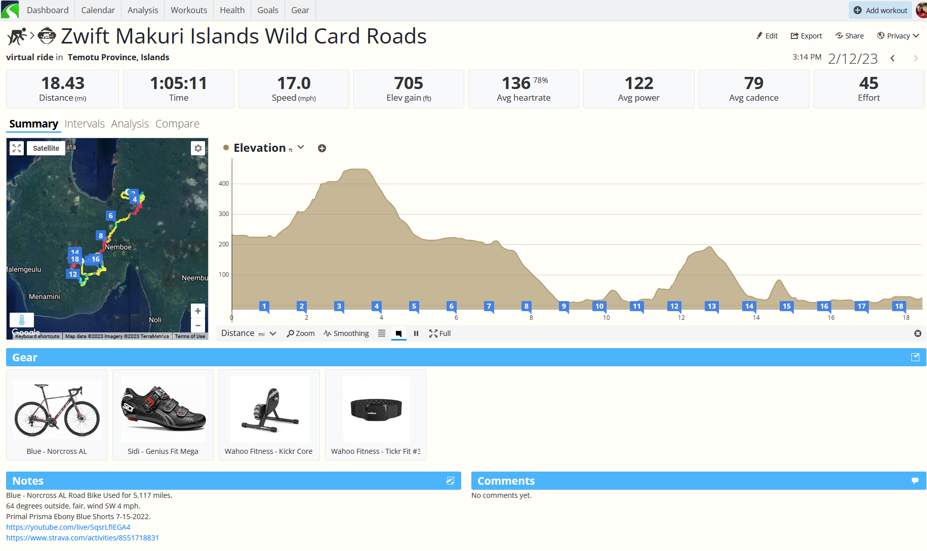Close the chart toolbar with X icon
This screenshot has width=927, height=551.
pyautogui.click(x=917, y=333)
